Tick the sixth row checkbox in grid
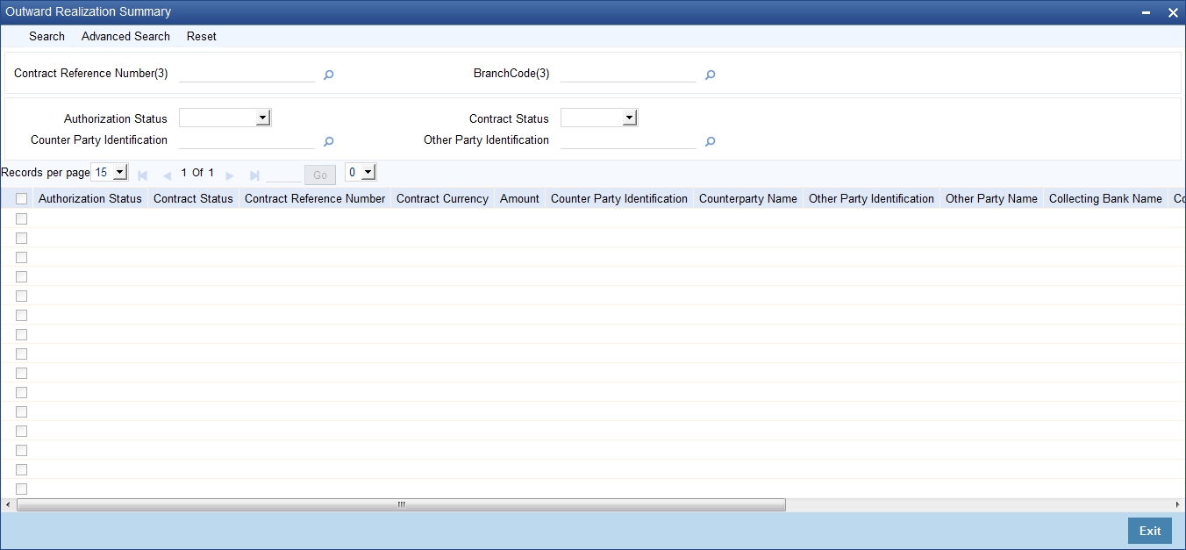This screenshot has height=550, width=1186. pos(22,315)
